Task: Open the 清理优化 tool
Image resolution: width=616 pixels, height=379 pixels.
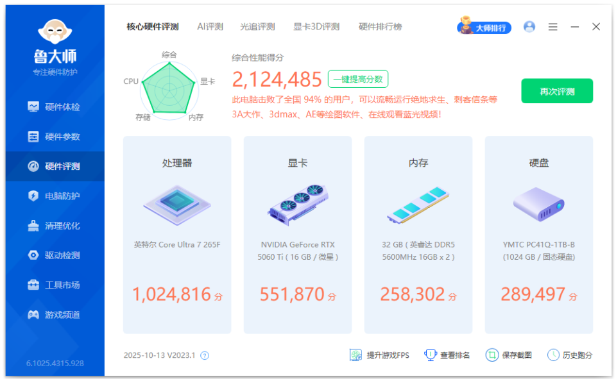Action: point(55,225)
